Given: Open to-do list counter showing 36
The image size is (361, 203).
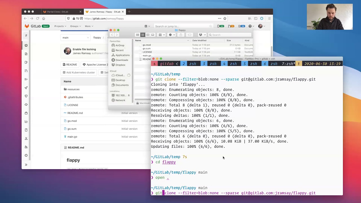Looking at the screenshot, I should [242, 26].
